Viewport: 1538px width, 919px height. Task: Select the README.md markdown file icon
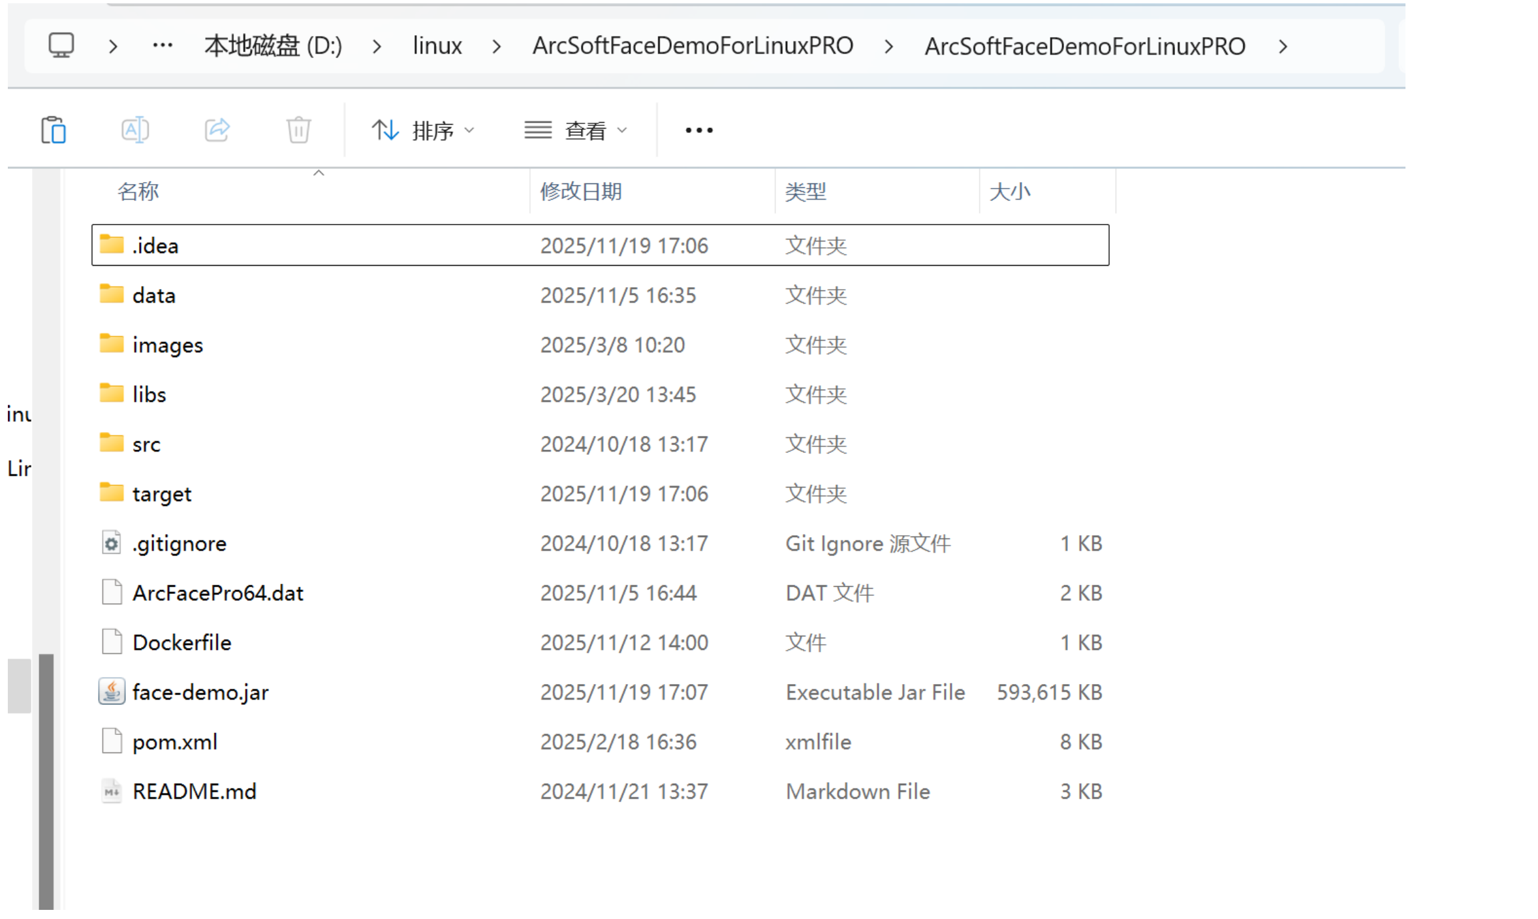(x=112, y=791)
